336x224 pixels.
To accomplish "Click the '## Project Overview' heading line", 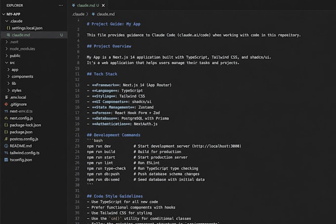I will tap(109, 46).
